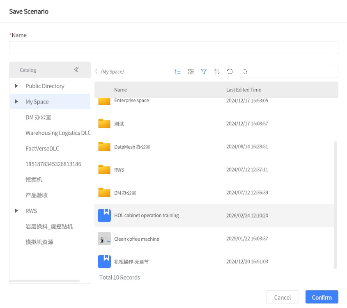The height and width of the screenshot is (308, 347).
Task: Go back using arrow before /My Space/
Action: coord(96,72)
